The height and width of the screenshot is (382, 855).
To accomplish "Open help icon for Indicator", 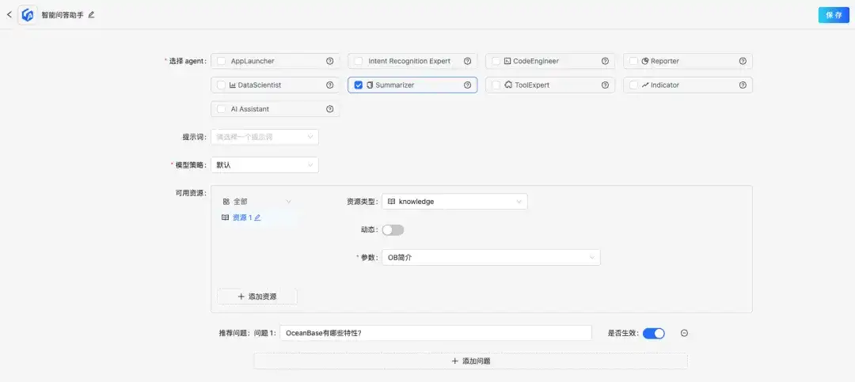I will coord(743,85).
